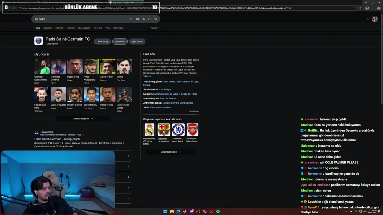Open Ousmane Dembélé player card
Viewport: 383px width, 215px height.
pyautogui.click(x=58, y=71)
